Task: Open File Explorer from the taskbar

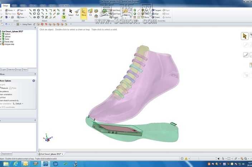Action: click(6, 164)
